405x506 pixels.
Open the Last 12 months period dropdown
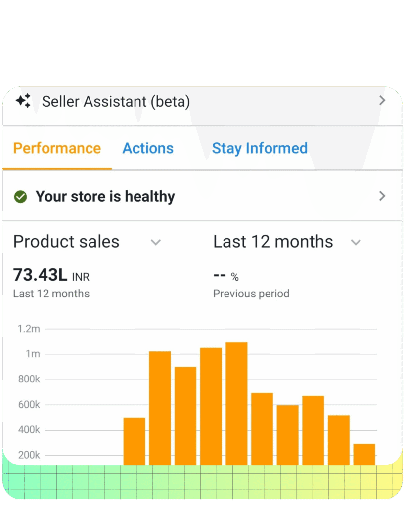pyautogui.click(x=356, y=242)
